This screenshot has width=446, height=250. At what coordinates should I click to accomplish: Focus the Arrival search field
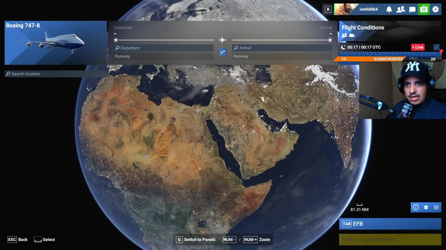coord(282,48)
